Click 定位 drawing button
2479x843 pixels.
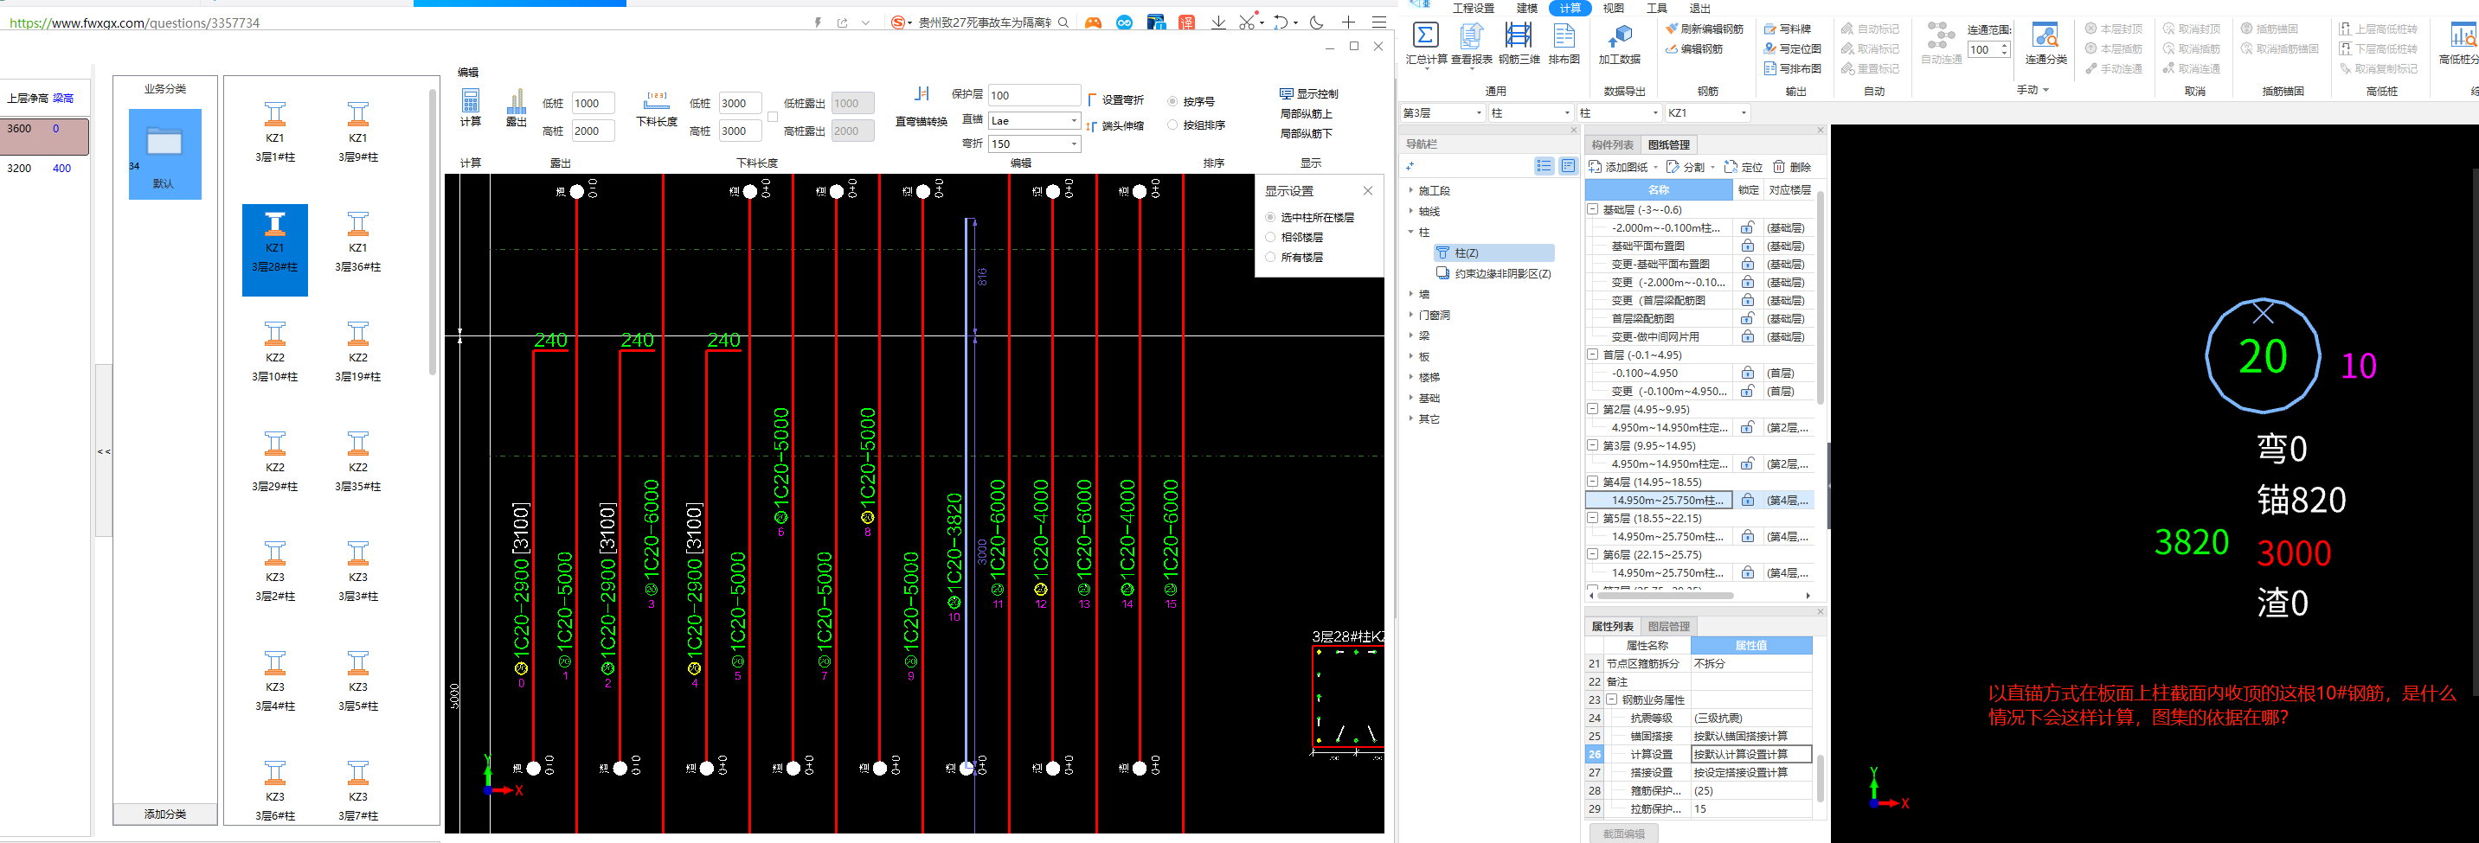pyautogui.click(x=1744, y=167)
